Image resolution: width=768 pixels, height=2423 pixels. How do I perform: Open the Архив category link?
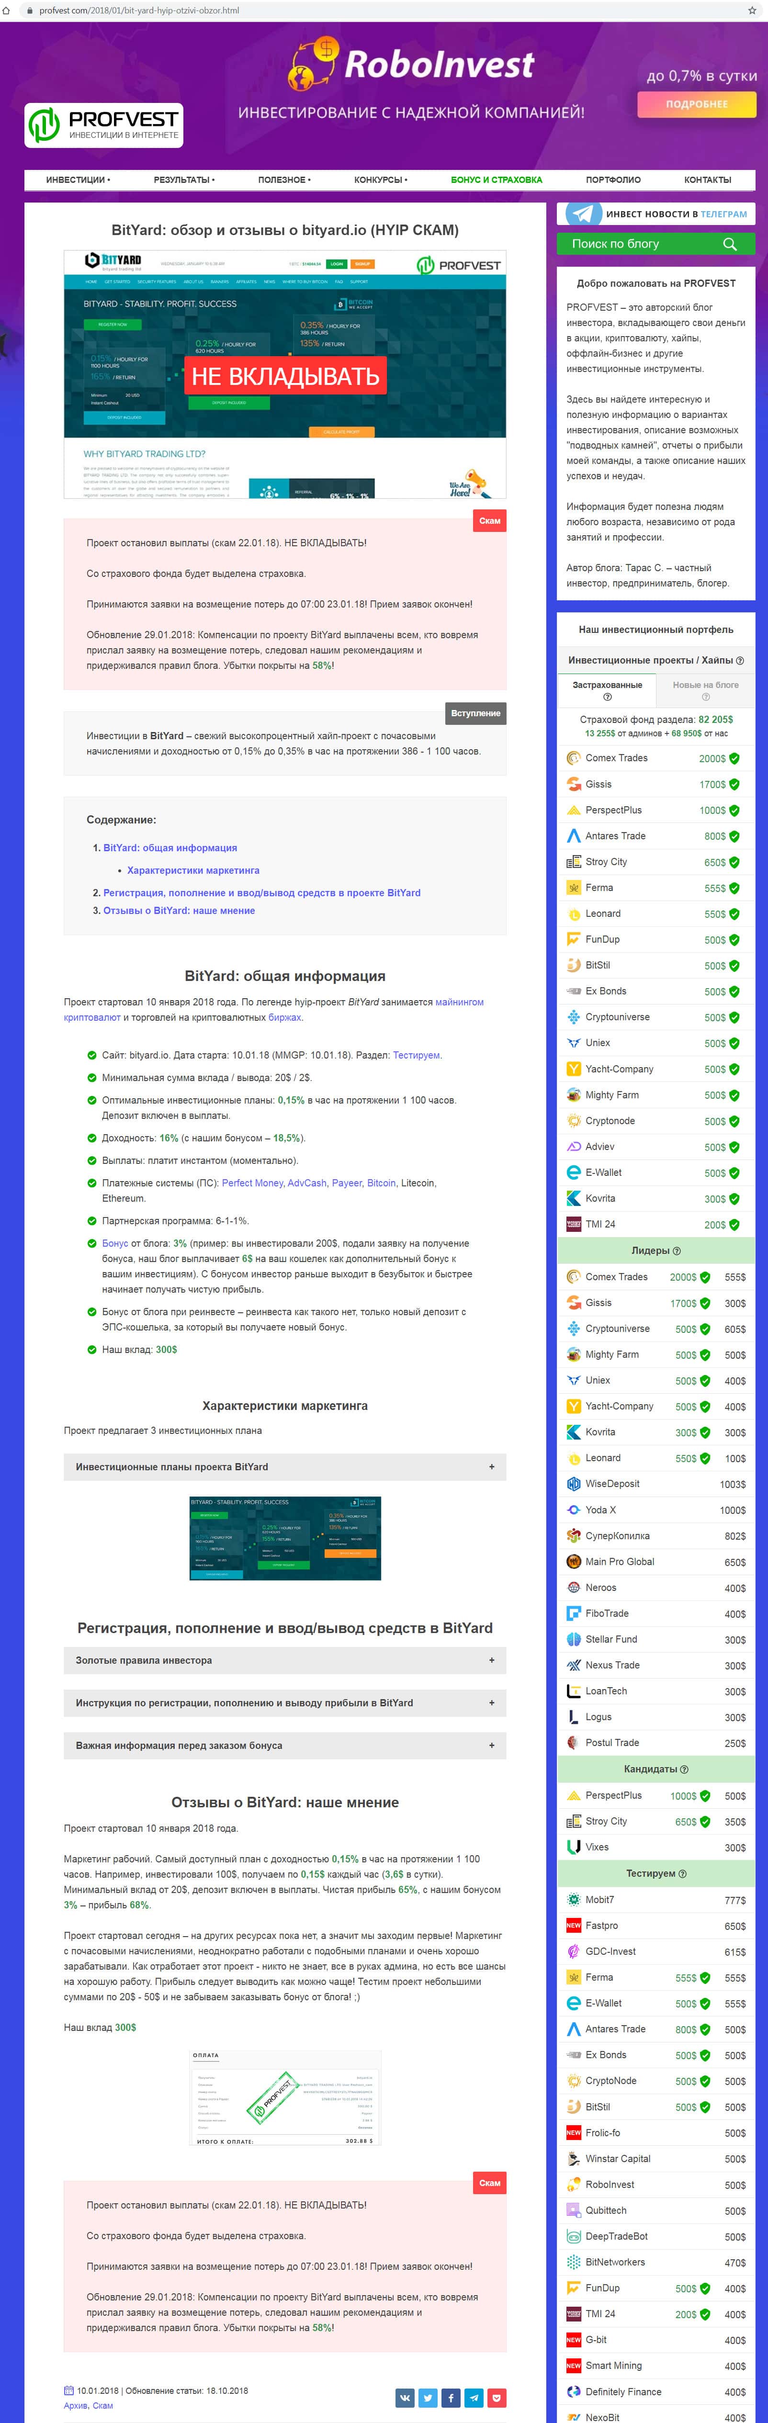click(x=75, y=2405)
